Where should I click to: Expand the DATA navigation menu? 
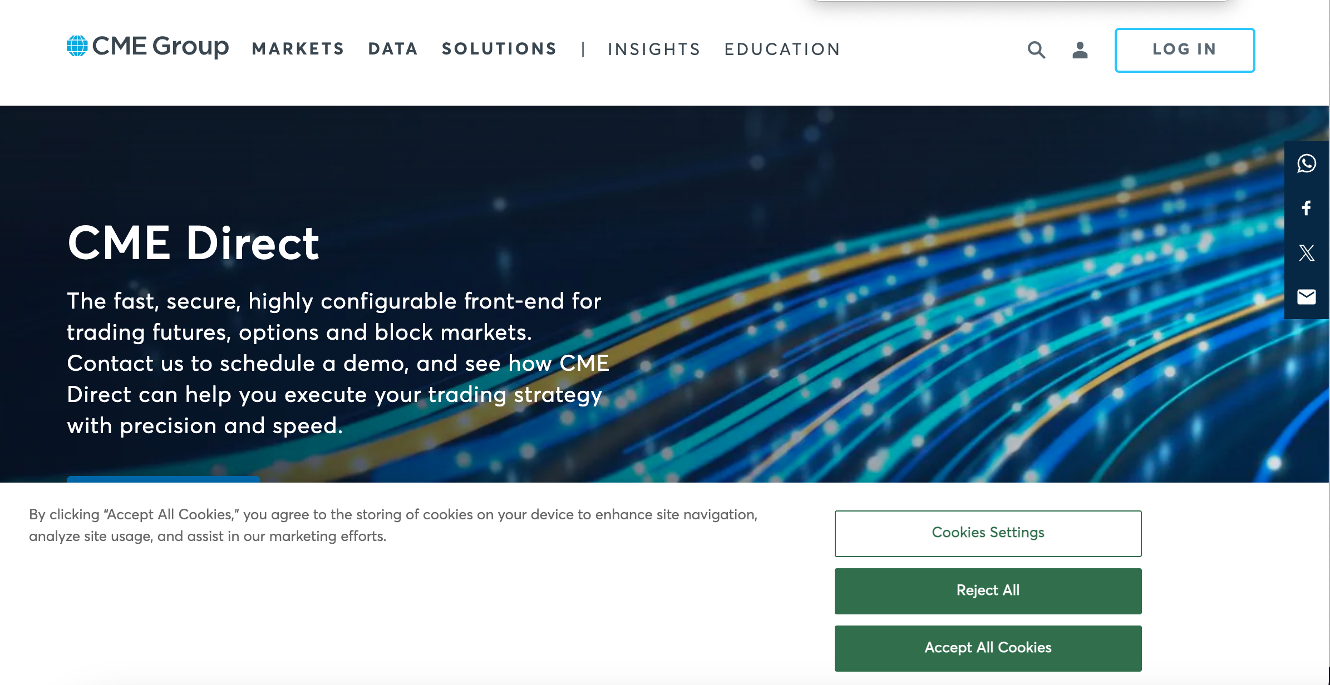pyautogui.click(x=393, y=49)
